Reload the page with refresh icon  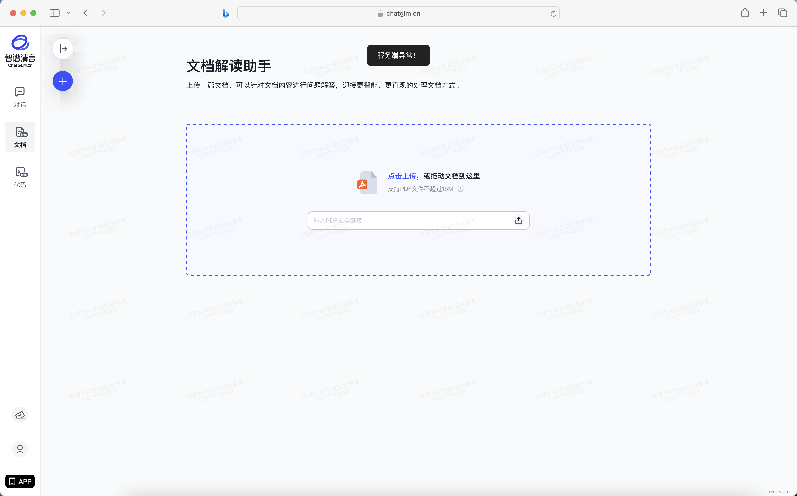tap(553, 13)
